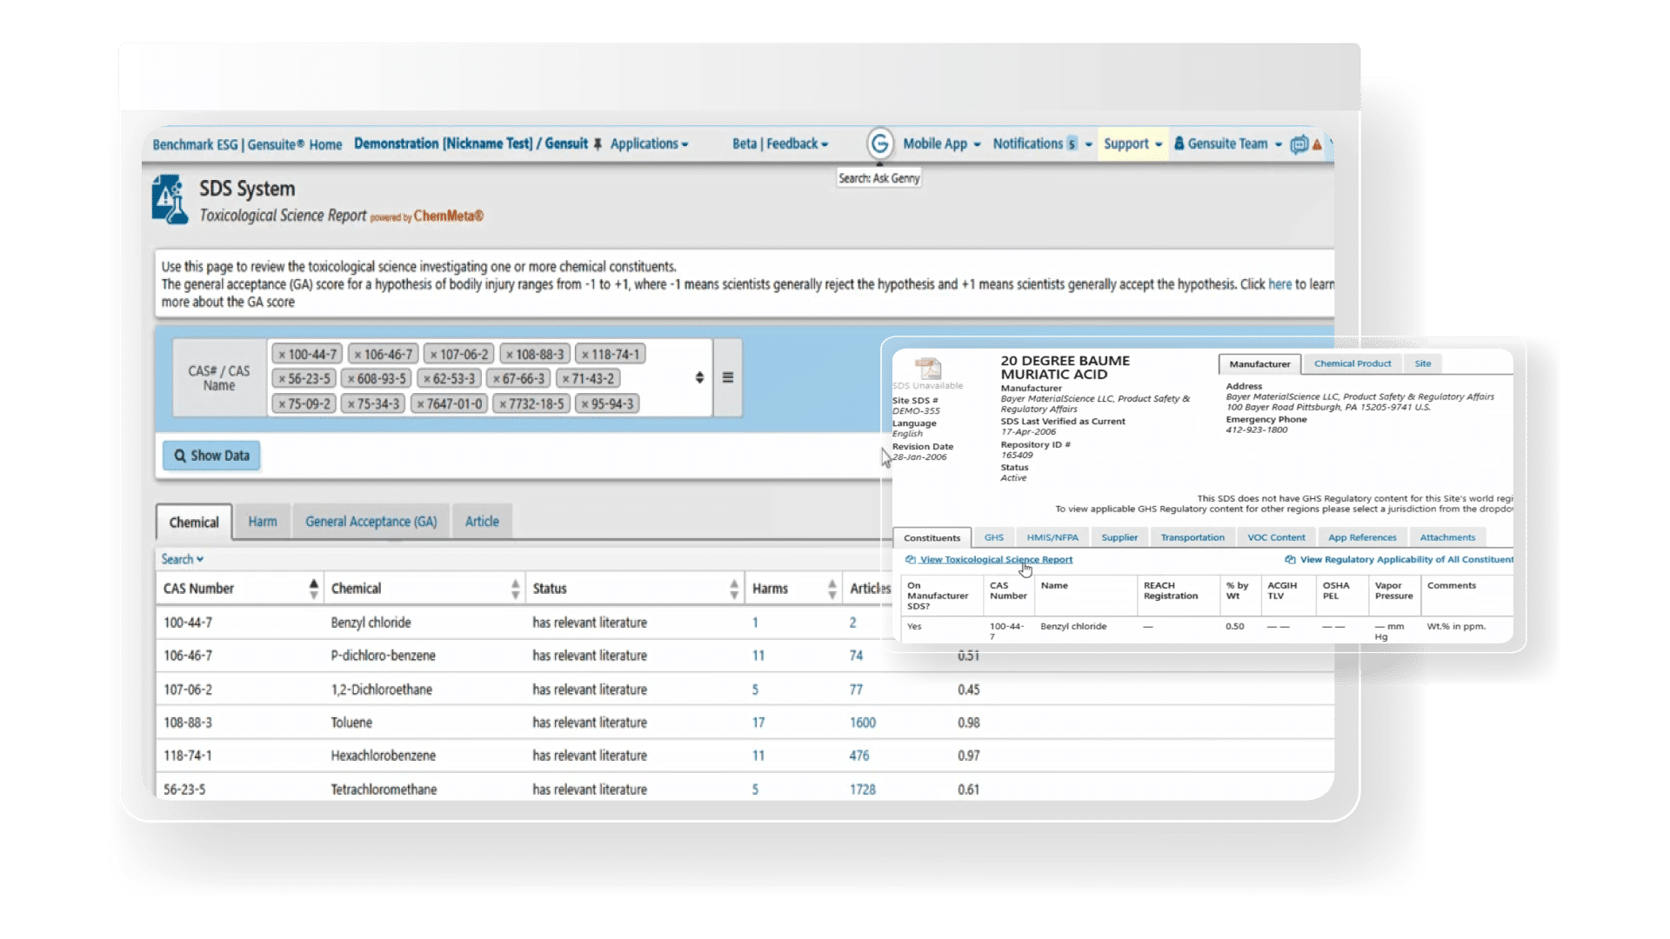Go to Benchmark ESG Gensuite Home link
This screenshot has width=1670, height=939.
pyautogui.click(x=247, y=144)
